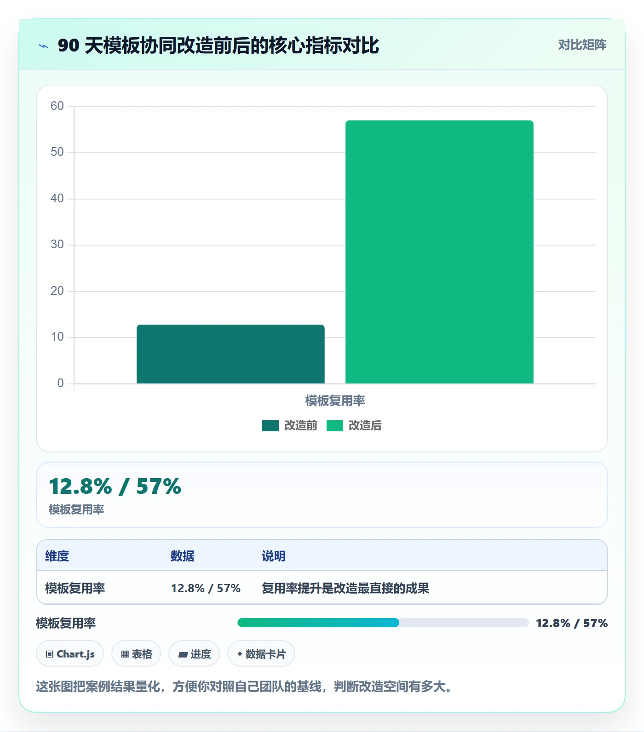Screen dimensions: 644x732
Task: Click the 数据卡片 tag chip
Action: (x=261, y=654)
